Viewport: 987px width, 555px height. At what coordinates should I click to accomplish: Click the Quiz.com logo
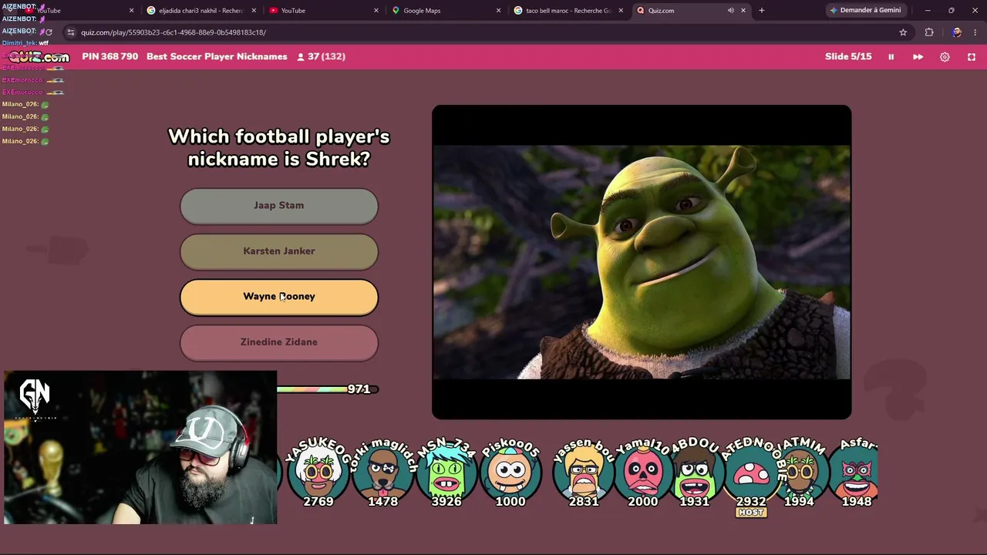39,57
